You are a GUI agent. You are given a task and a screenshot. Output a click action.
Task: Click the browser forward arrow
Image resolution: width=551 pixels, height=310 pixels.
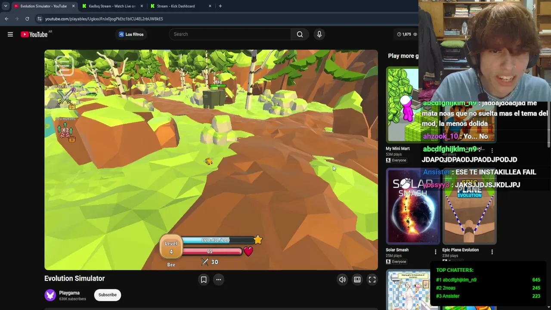point(17,19)
